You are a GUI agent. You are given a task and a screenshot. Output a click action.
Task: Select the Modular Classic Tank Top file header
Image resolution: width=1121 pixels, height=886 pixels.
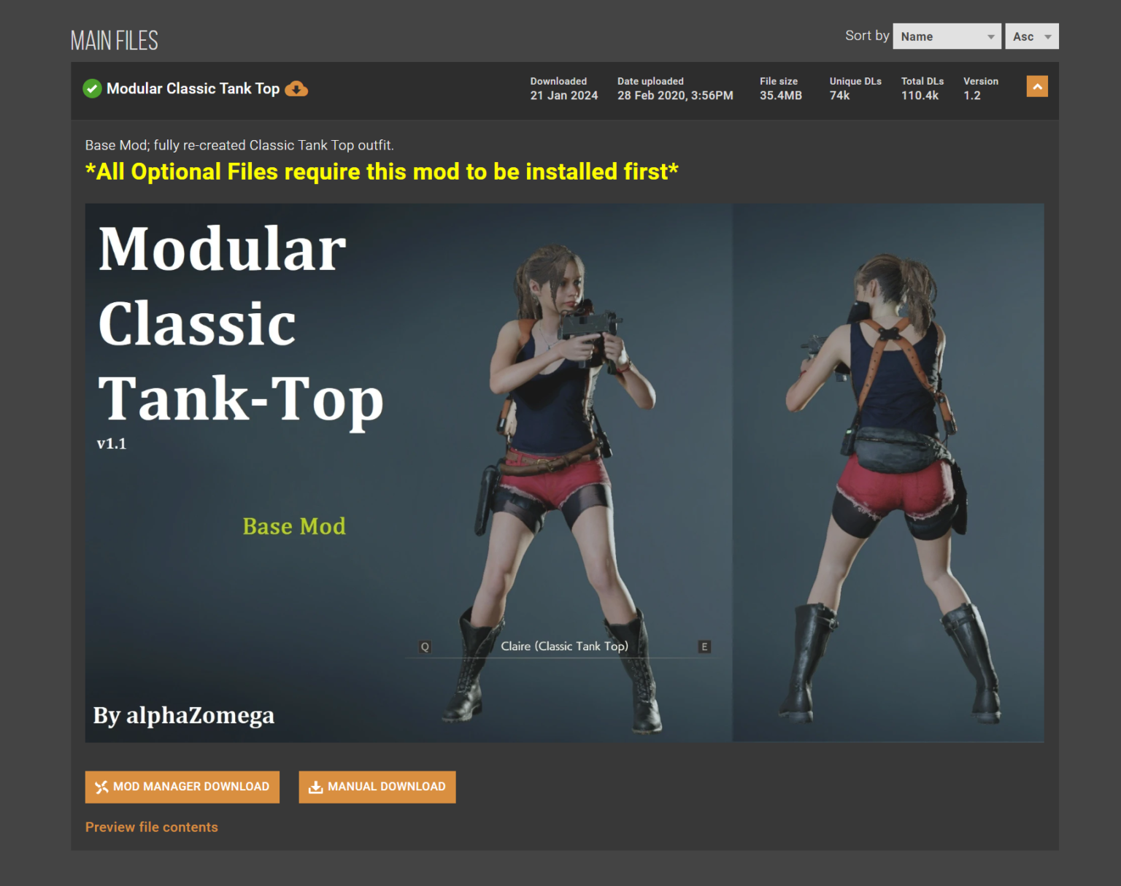point(193,89)
